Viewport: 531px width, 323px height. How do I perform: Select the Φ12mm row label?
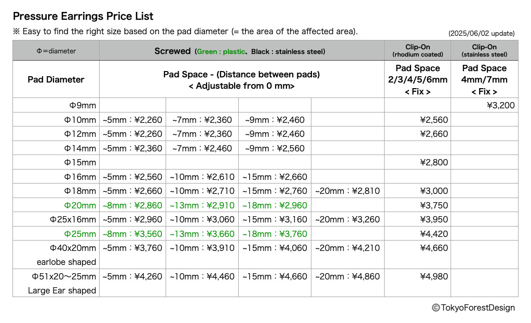click(80, 134)
